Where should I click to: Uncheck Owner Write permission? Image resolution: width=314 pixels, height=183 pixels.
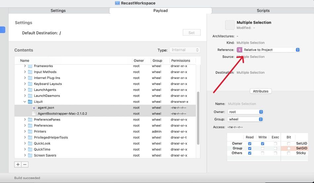[x=262, y=144]
